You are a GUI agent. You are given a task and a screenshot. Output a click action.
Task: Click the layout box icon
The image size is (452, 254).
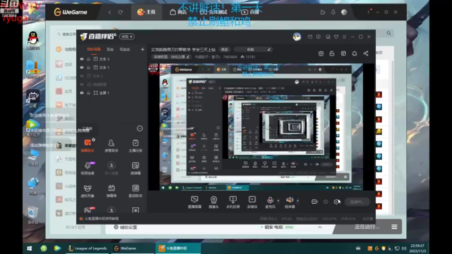coord(343,54)
